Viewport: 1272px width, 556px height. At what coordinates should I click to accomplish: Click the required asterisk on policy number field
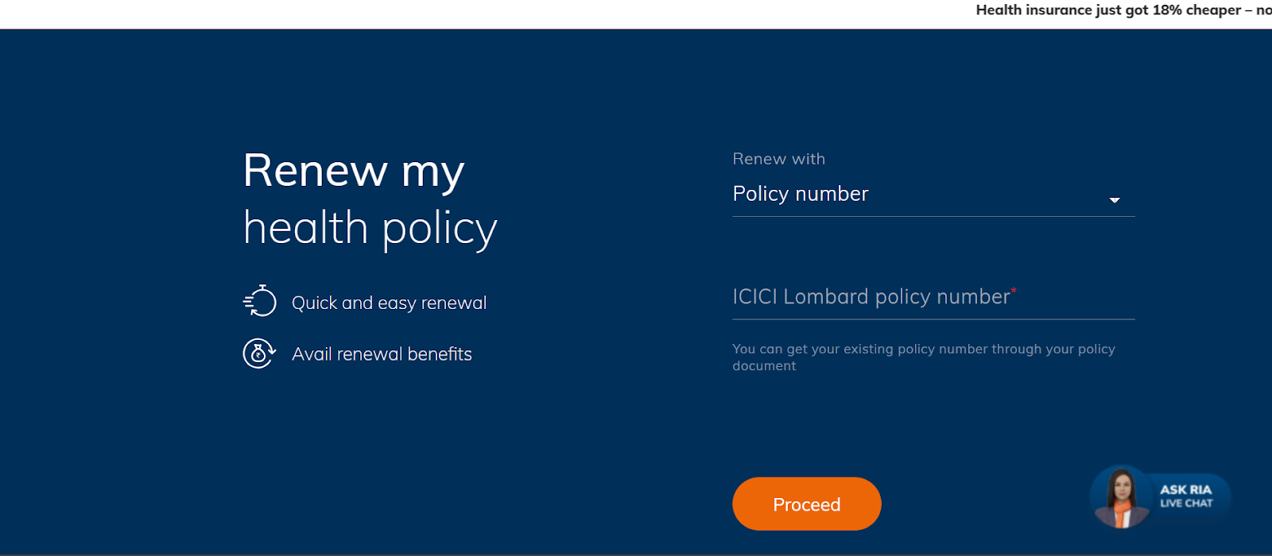click(1014, 292)
